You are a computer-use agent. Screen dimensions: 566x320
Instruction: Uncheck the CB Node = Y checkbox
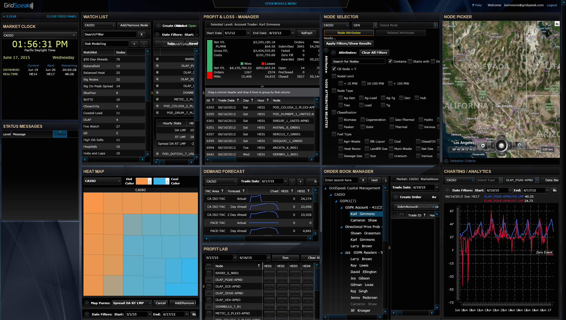point(334,69)
